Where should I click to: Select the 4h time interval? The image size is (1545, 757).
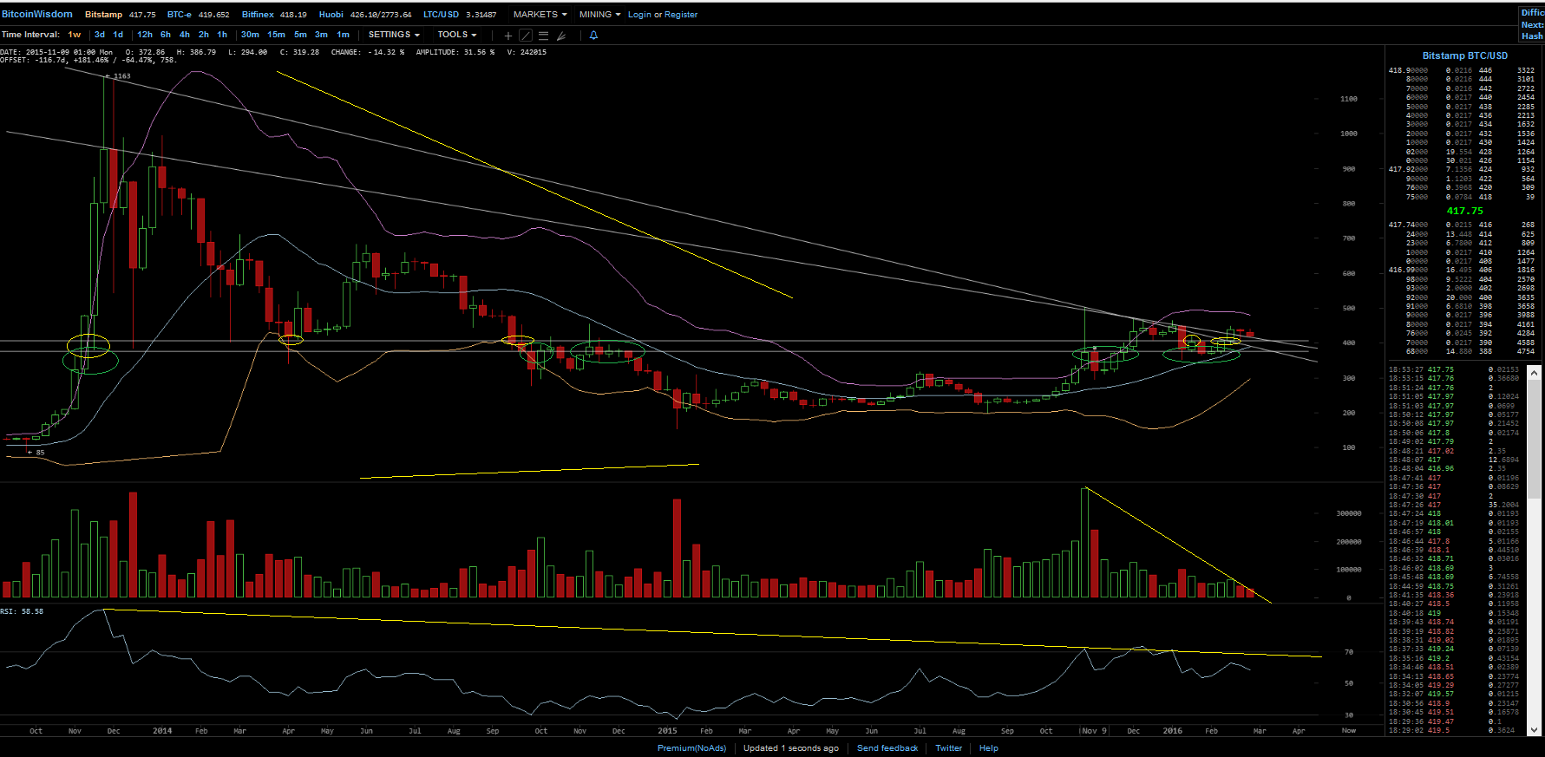pos(185,35)
